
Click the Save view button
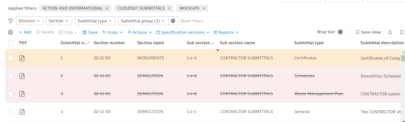[x=368, y=32]
